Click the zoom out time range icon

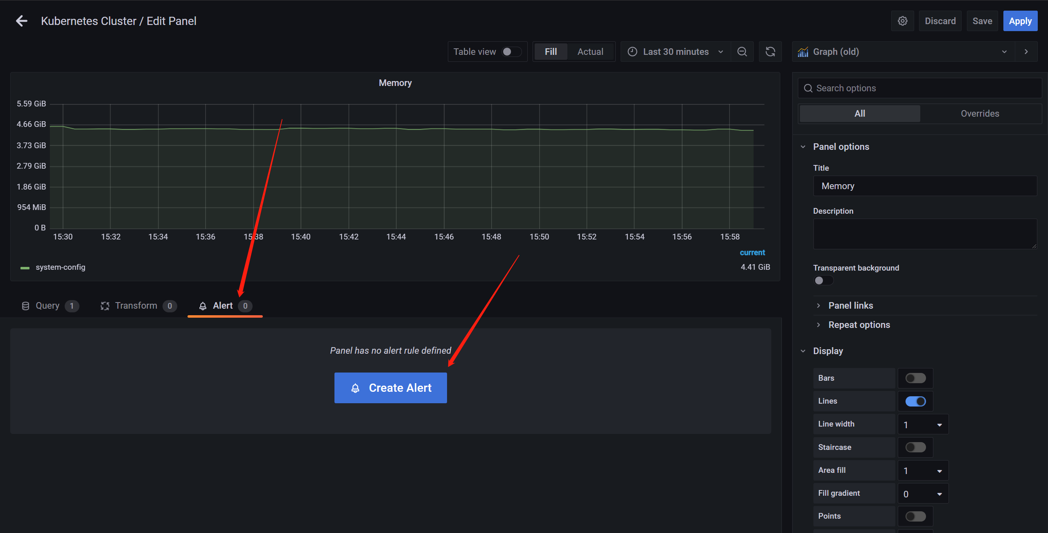[742, 52]
